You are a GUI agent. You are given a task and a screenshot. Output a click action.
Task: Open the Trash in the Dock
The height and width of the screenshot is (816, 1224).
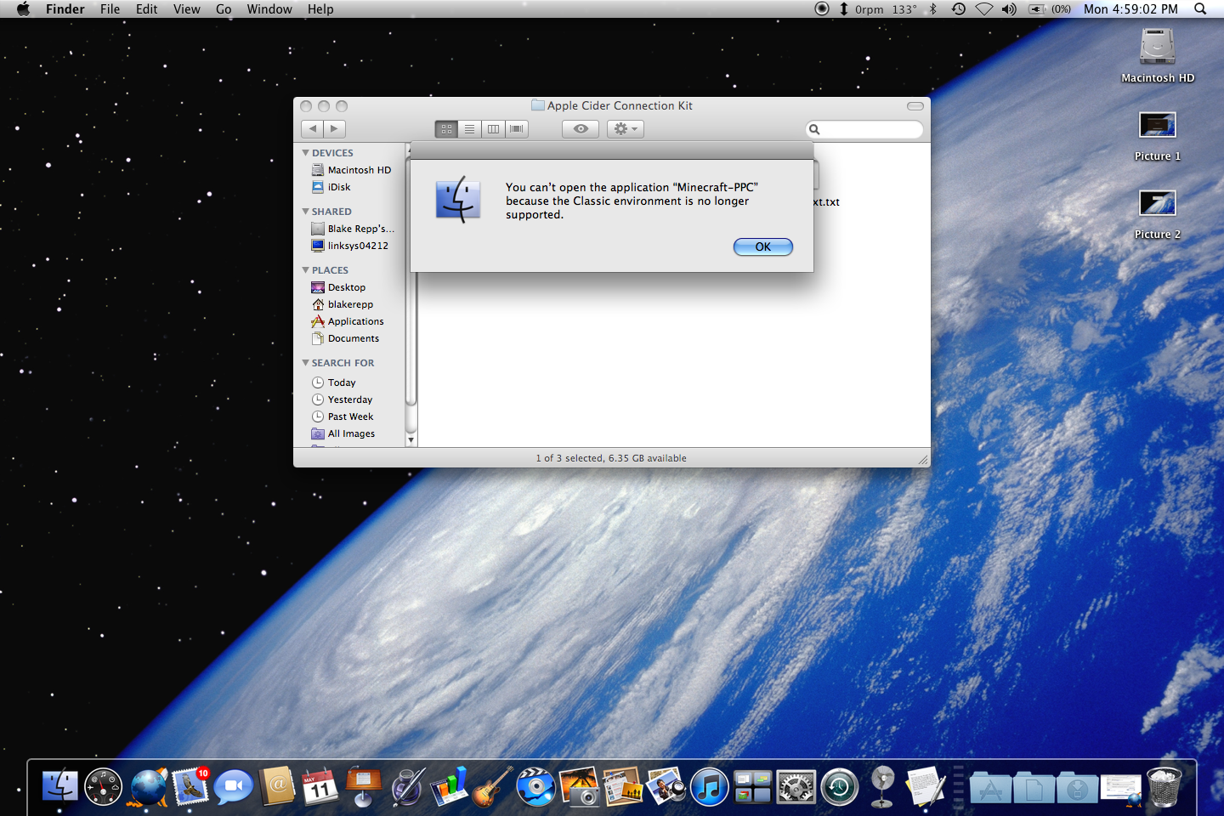coord(1164,786)
